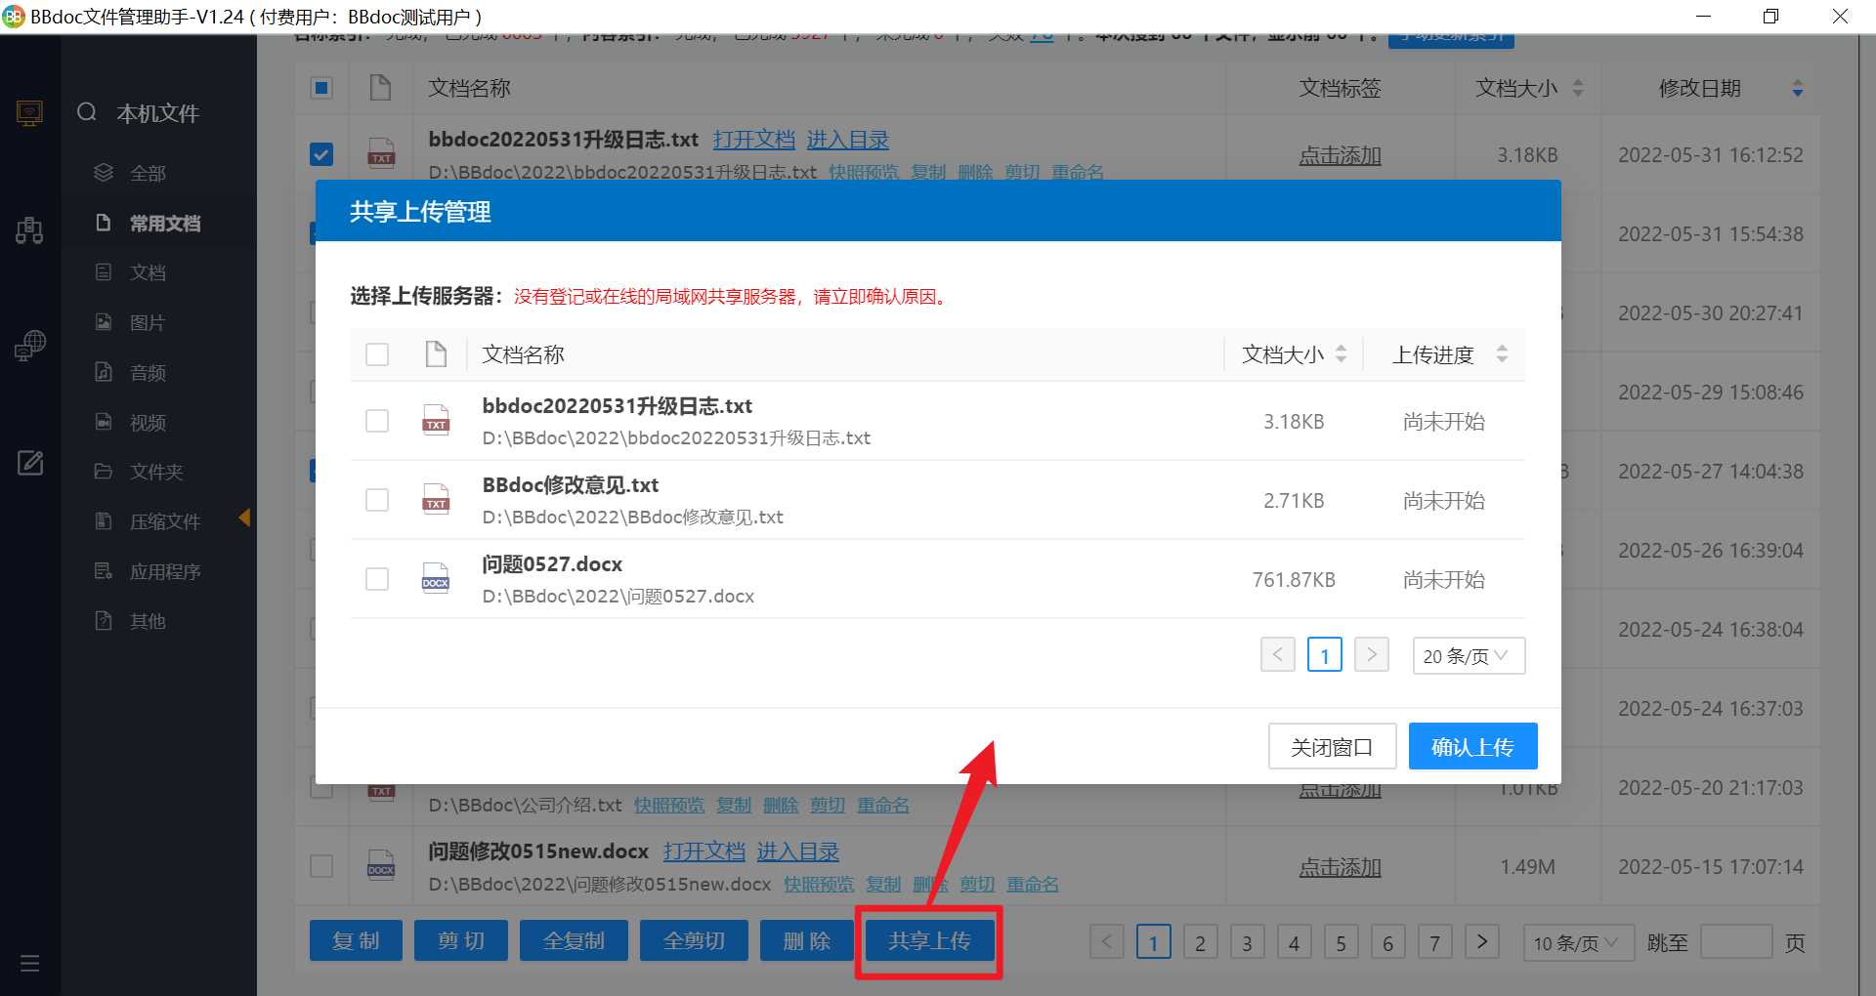Click the DOCX icon of 问题0527.docx
Image resolution: width=1876 pixels, height=996 pixels.
(436, 579)
